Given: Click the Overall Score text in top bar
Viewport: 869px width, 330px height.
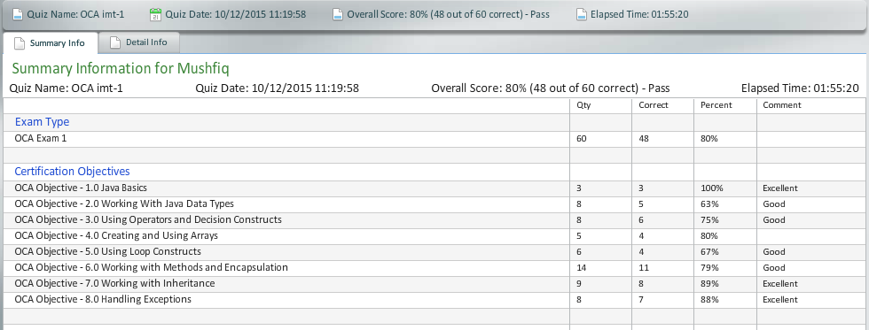Looking at the screenshot, I should tap(449, 14).
